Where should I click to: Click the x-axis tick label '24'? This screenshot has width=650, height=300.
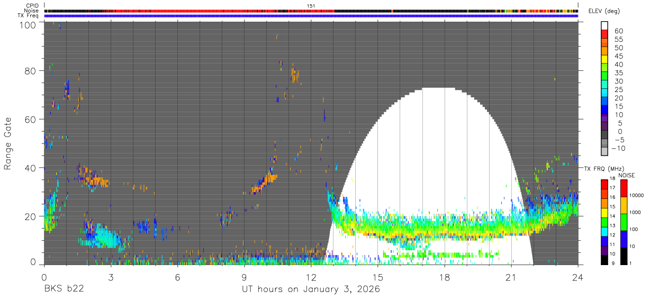(578, 277)
